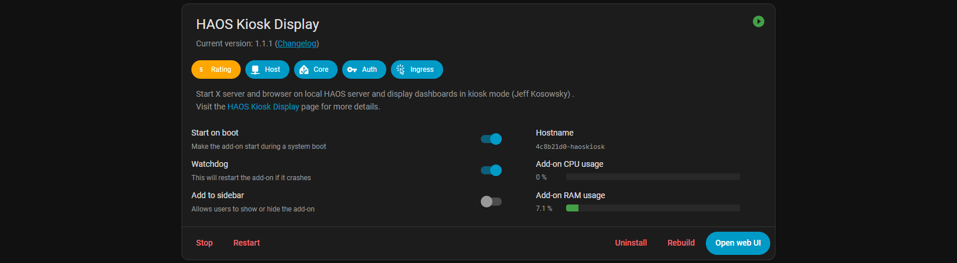957x263 pixels.
Task: Open web UI of the add-on
Action: [x=738, y=243]
